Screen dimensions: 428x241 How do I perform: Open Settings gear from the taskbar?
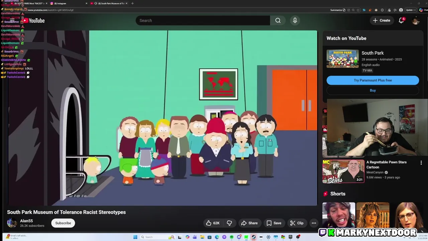(269, 237)
